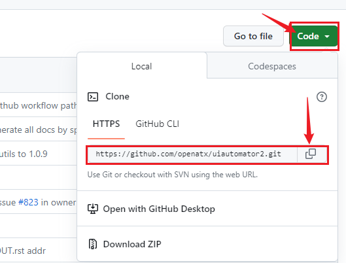Image resolution: width=346 pixels, height=263 pixels.
Task: Open the issue #823 link
Action: 28,202
